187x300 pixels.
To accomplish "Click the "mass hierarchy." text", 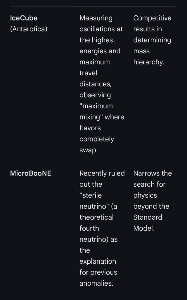I will [x=148, y=57].
